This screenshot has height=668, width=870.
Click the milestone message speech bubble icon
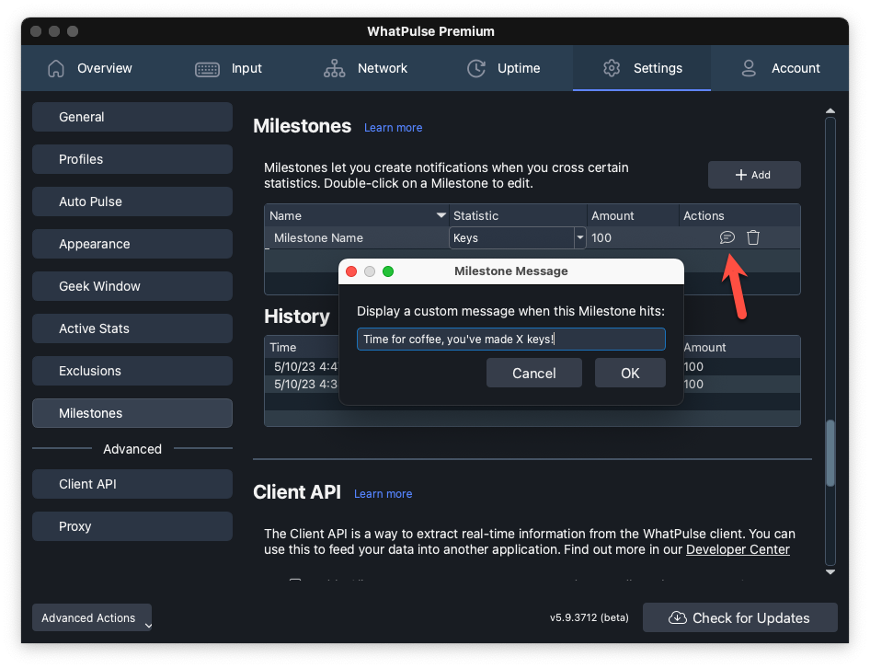pos(727,237)
